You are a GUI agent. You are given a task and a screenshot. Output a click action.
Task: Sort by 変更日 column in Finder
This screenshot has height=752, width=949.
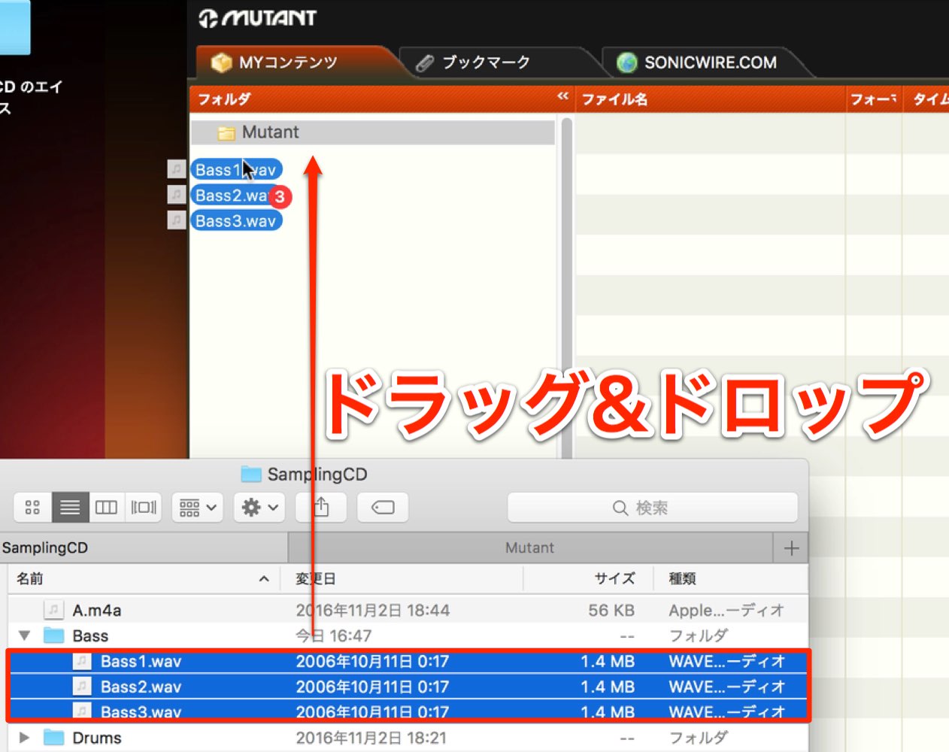(402, 578)
